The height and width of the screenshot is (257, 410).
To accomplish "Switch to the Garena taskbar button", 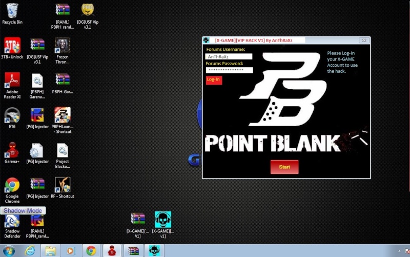I will click(112, 251).
